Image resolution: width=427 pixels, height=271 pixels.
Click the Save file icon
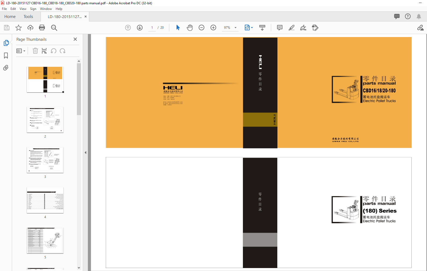(7, 28)
